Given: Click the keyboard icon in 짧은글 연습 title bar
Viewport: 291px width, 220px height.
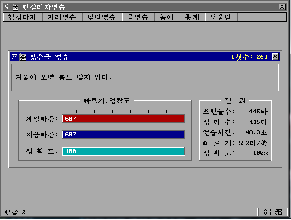Looking at the screenshot, I should (23, 57).
